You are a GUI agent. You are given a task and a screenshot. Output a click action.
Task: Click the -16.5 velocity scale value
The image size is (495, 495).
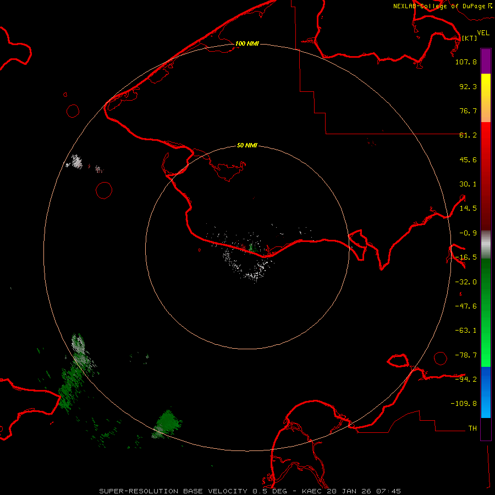pos(466,257)
